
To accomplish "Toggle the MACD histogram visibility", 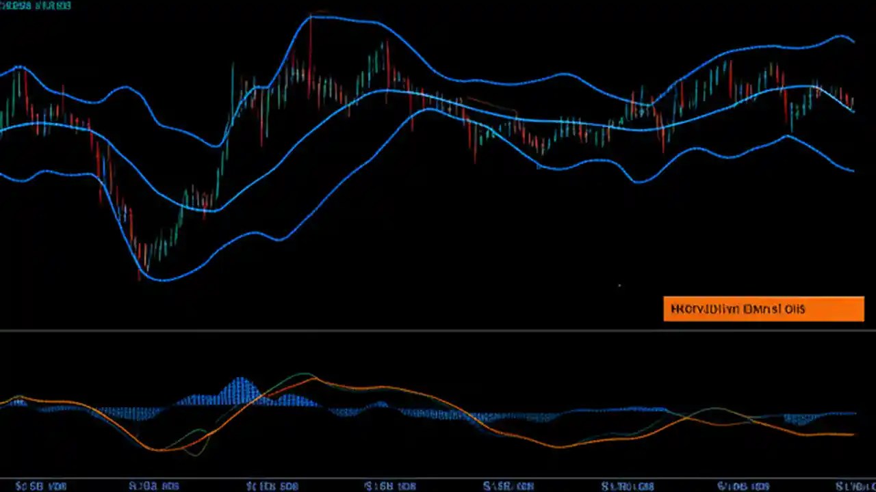I will 240,389.
